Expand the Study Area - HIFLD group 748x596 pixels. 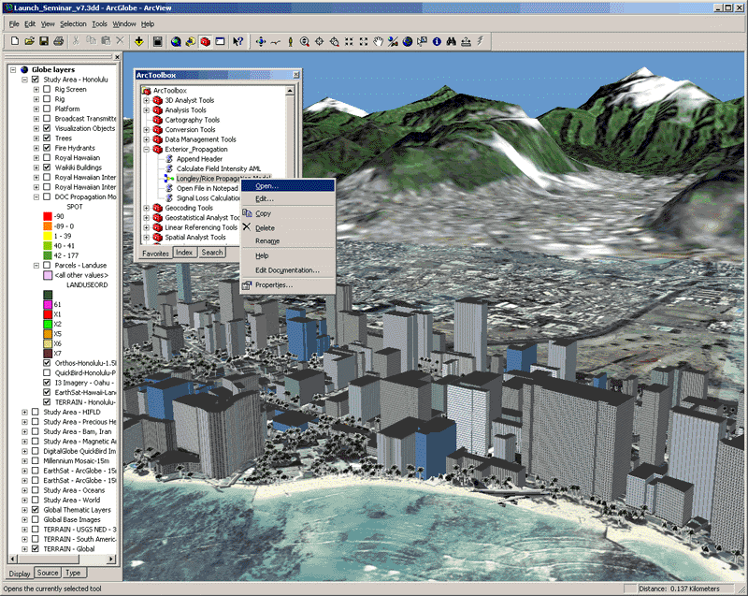tap(25, 412)
